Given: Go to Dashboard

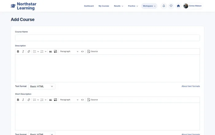Looking at the screenshot, I should (89, 6).
